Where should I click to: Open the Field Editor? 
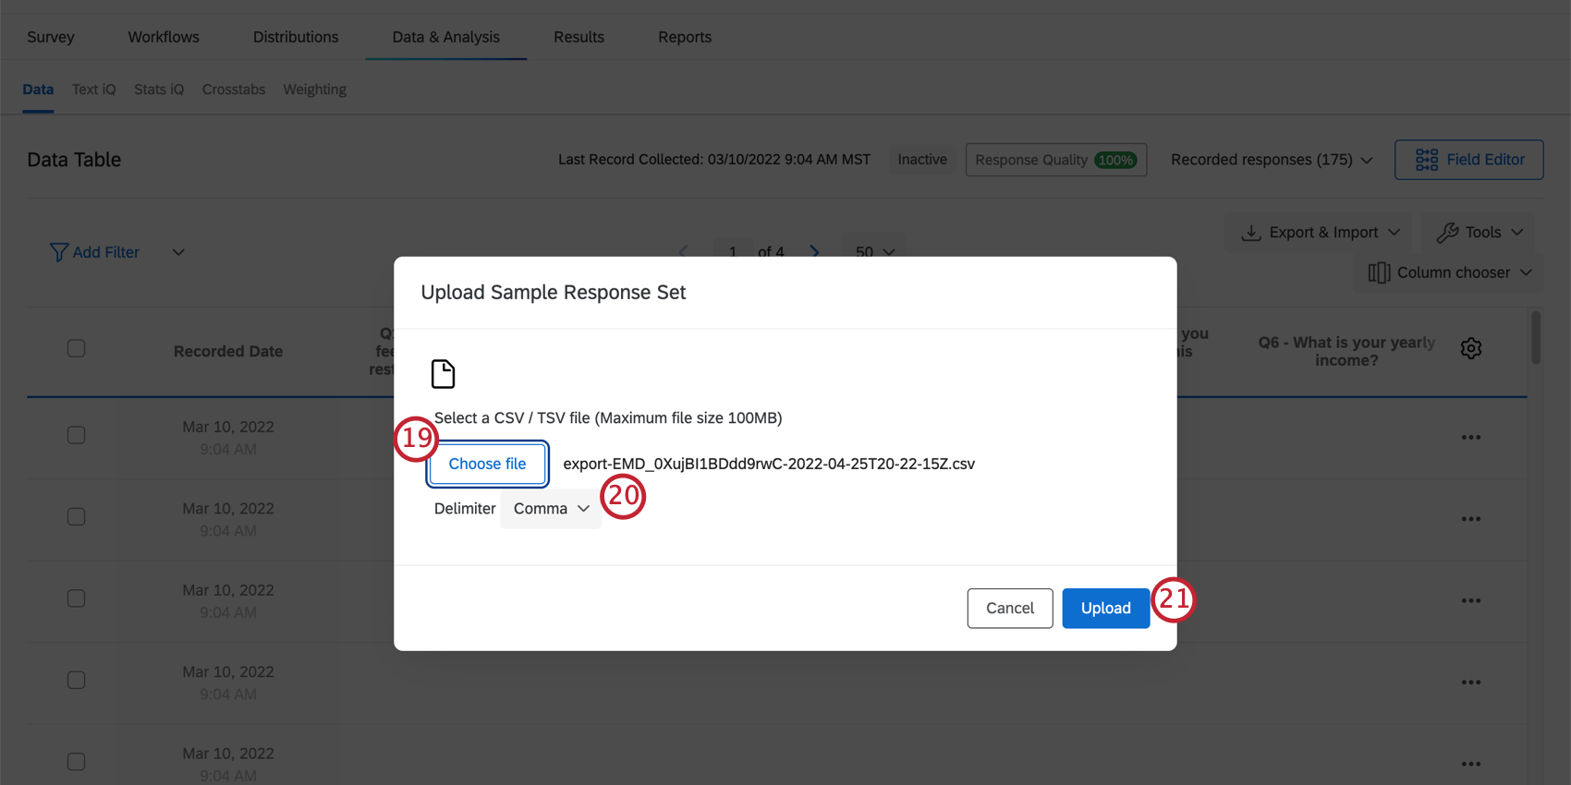[x=1469, y=160]
